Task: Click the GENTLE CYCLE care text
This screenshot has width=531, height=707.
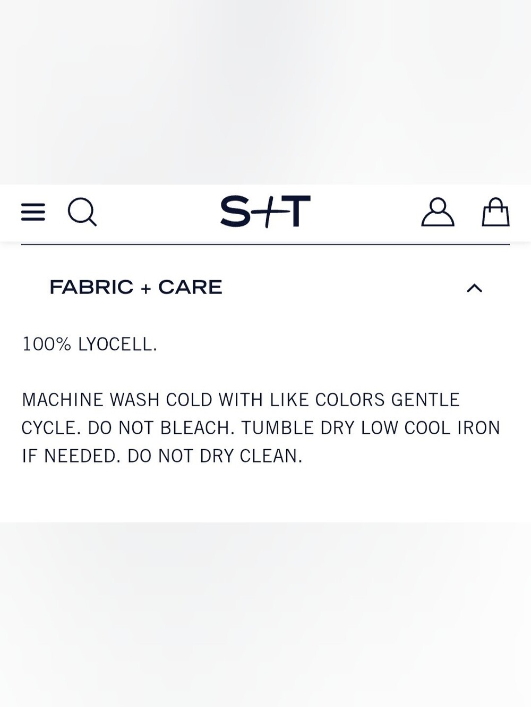Action: (x=241, y=414)
